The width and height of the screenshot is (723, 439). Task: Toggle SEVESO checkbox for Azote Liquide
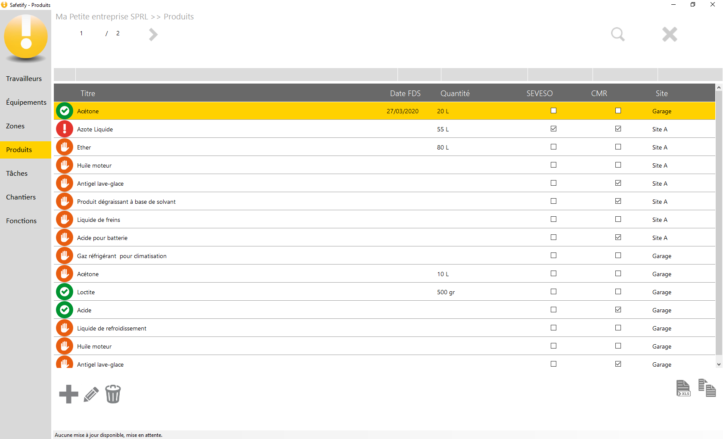pos(553,129)
